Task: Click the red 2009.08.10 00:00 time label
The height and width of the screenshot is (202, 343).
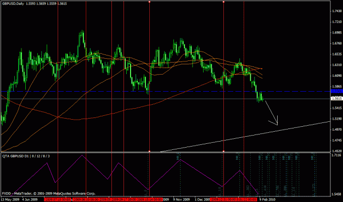Action: (x=86, y=200)
